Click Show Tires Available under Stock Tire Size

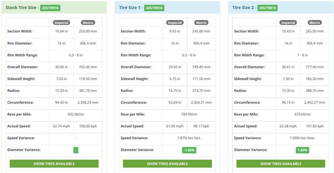click(54, 164)
